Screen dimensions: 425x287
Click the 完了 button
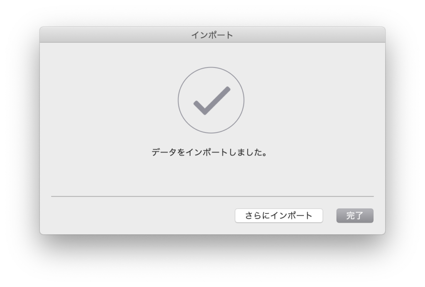tap(355, 216)
